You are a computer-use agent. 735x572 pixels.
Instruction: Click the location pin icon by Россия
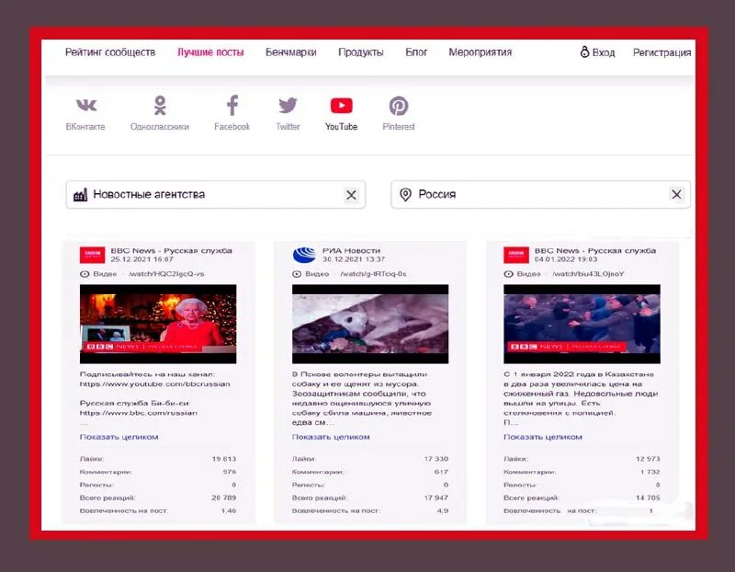point(405,194)
